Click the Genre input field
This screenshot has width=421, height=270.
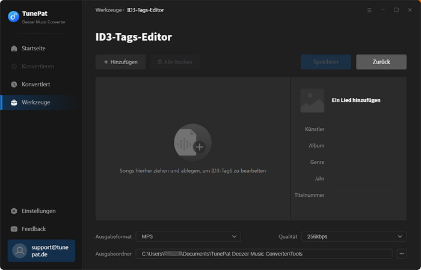[x=364, y=162]
